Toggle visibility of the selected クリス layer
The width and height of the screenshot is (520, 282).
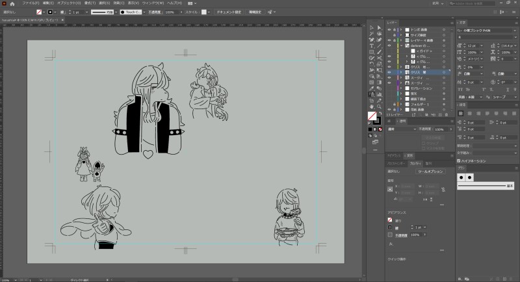click(x=389, y=71)
